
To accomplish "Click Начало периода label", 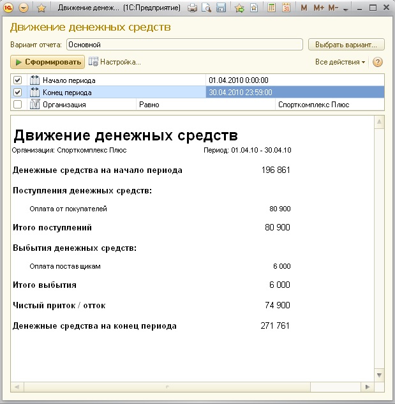I will click(69, 80).
